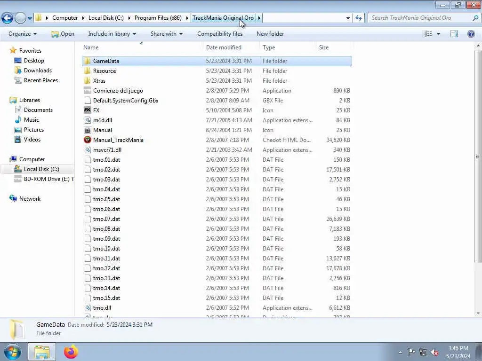Click the search magnifier icon
This screenshot has height=361, width=482.
coord(475,18)
